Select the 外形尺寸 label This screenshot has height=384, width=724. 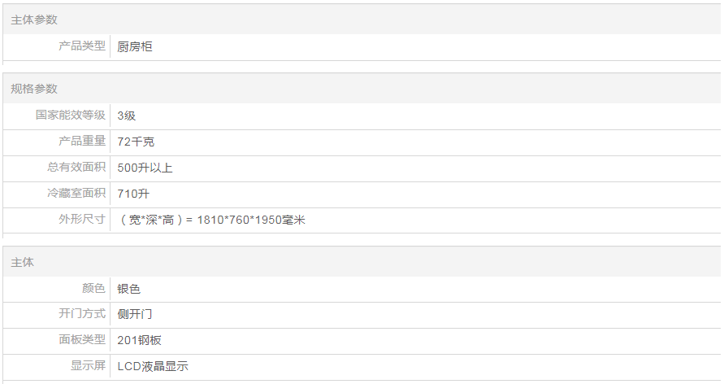click(x=82, y=220)
